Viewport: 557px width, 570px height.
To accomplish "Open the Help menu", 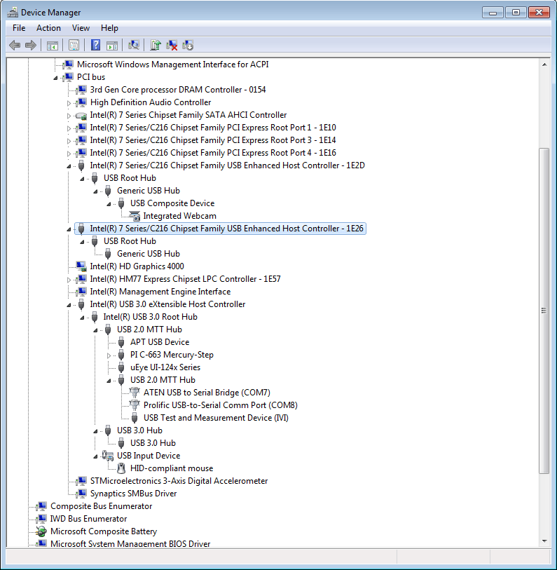I will click(109, 28).
